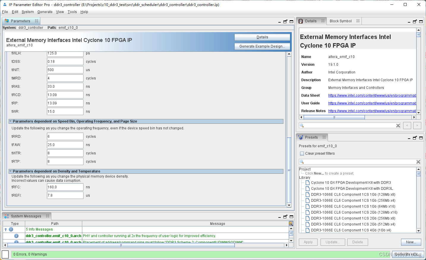Minimize the Parameters panel
This screenshot has width=426, height=260.
pyautogui.click(x=280, y=22)
